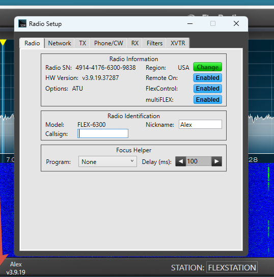Open the Focus Helper Program dropdown
This screenshot has width=274, height=277.
tap(107, 161)
